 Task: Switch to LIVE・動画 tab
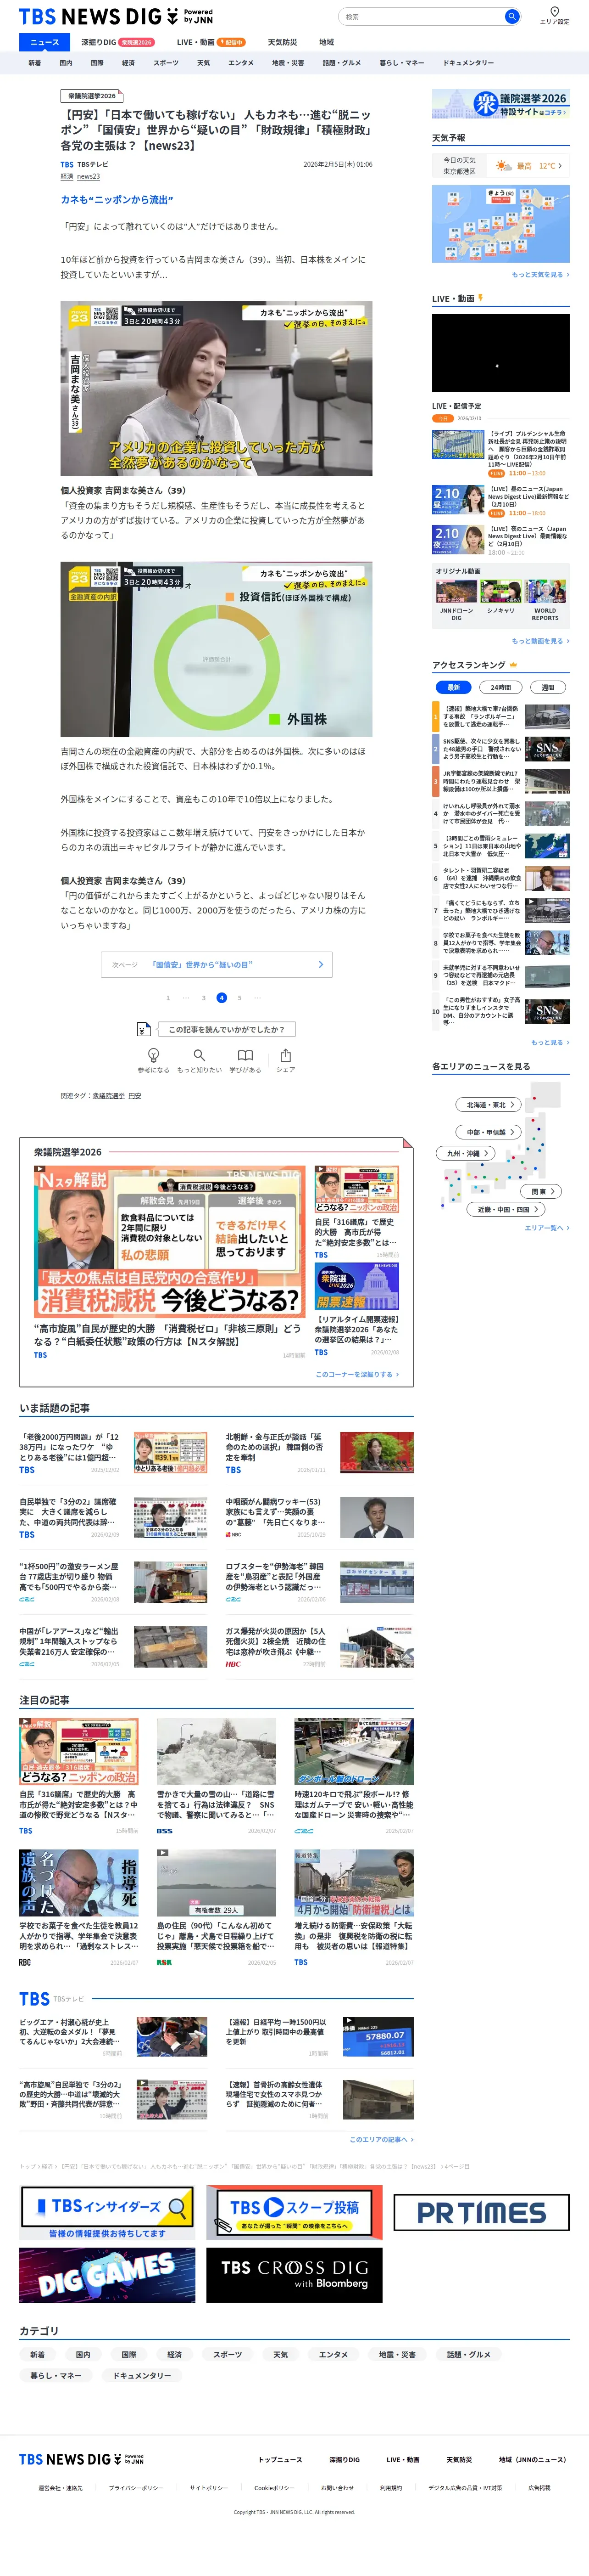(x=211, y=42)
